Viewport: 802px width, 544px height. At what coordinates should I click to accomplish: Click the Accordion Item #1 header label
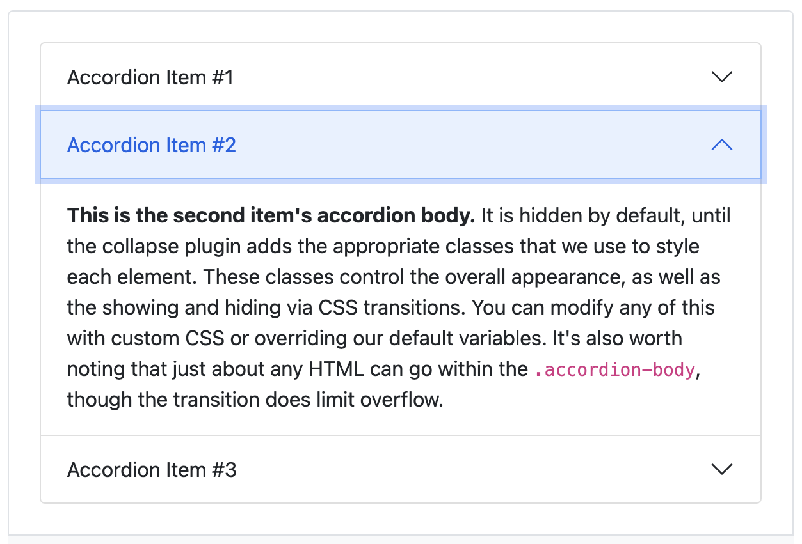click(151, 77)
